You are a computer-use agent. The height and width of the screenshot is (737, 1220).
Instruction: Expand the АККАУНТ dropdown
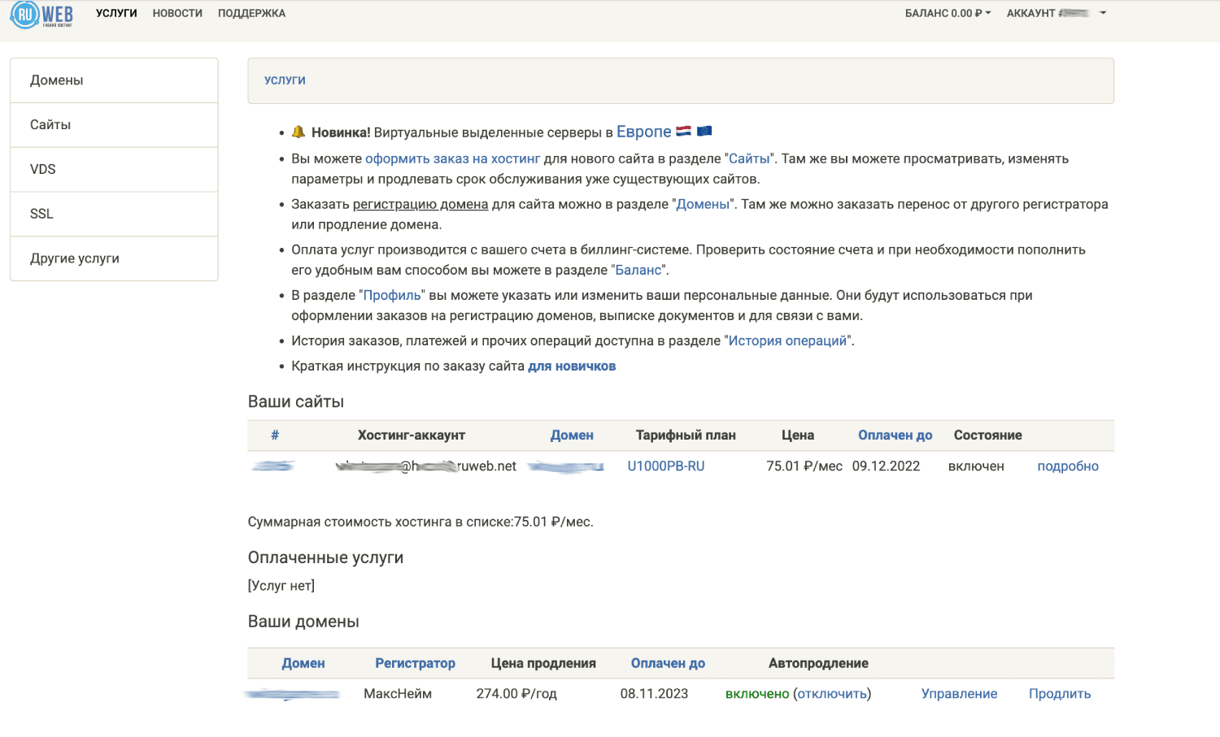(x=1057, y=13)
